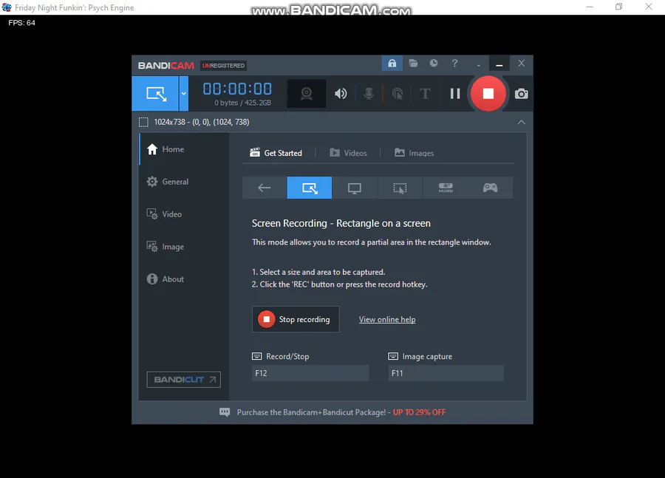
Task: Click the back arrow in the mode row
Action: 265,188
